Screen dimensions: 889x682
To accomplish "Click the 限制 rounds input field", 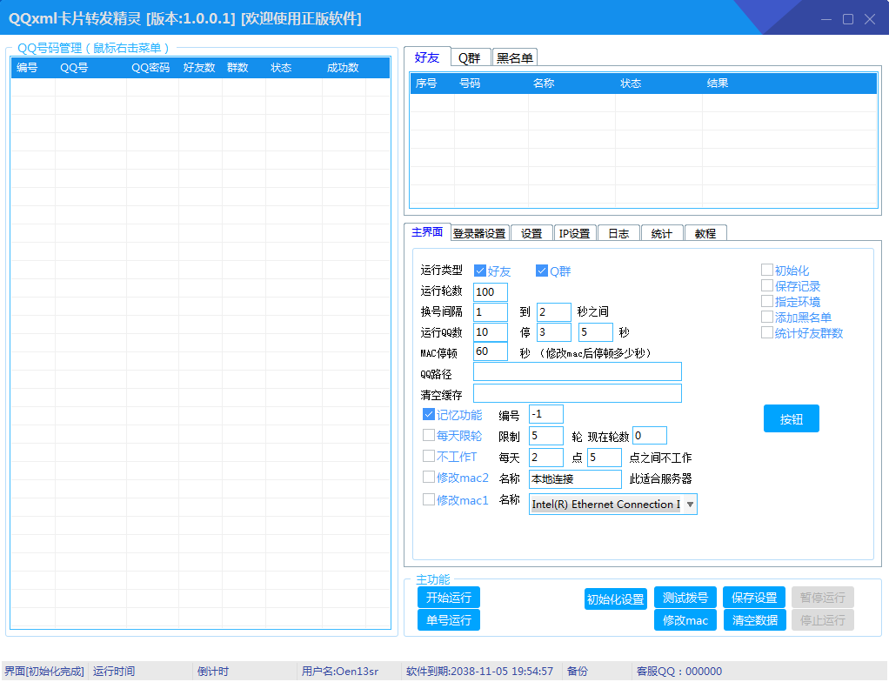I will click(546, 436).
